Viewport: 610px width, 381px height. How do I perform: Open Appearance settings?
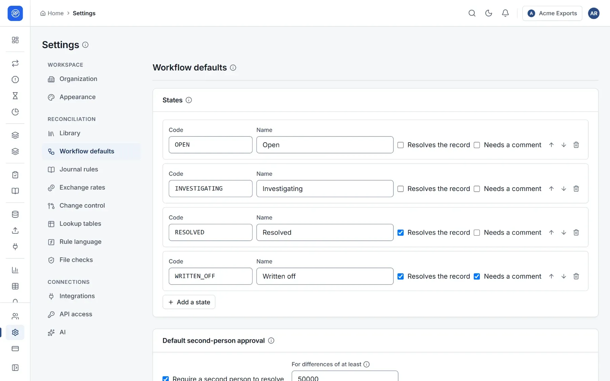[91, 97]
